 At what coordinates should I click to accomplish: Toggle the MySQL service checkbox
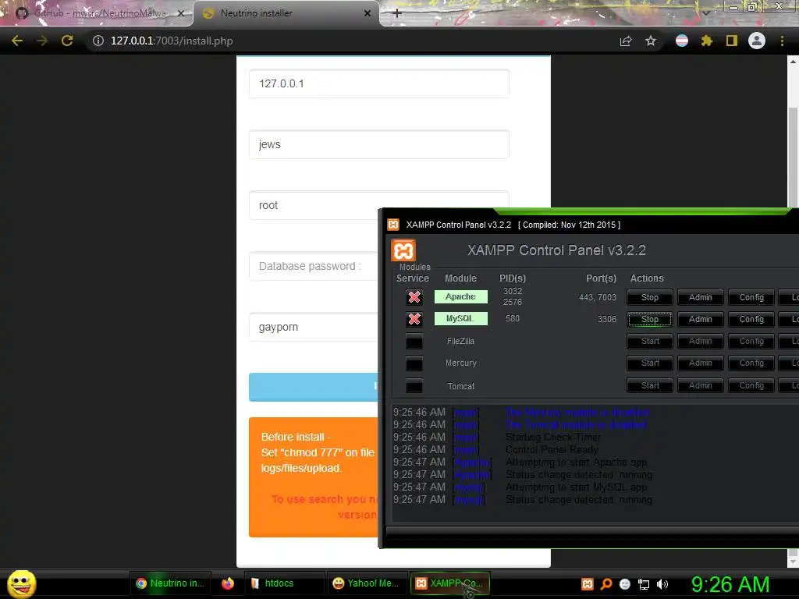coord(414,319)
